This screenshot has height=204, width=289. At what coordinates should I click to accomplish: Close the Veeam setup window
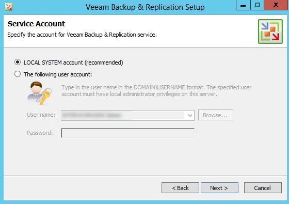pos(276,5)
